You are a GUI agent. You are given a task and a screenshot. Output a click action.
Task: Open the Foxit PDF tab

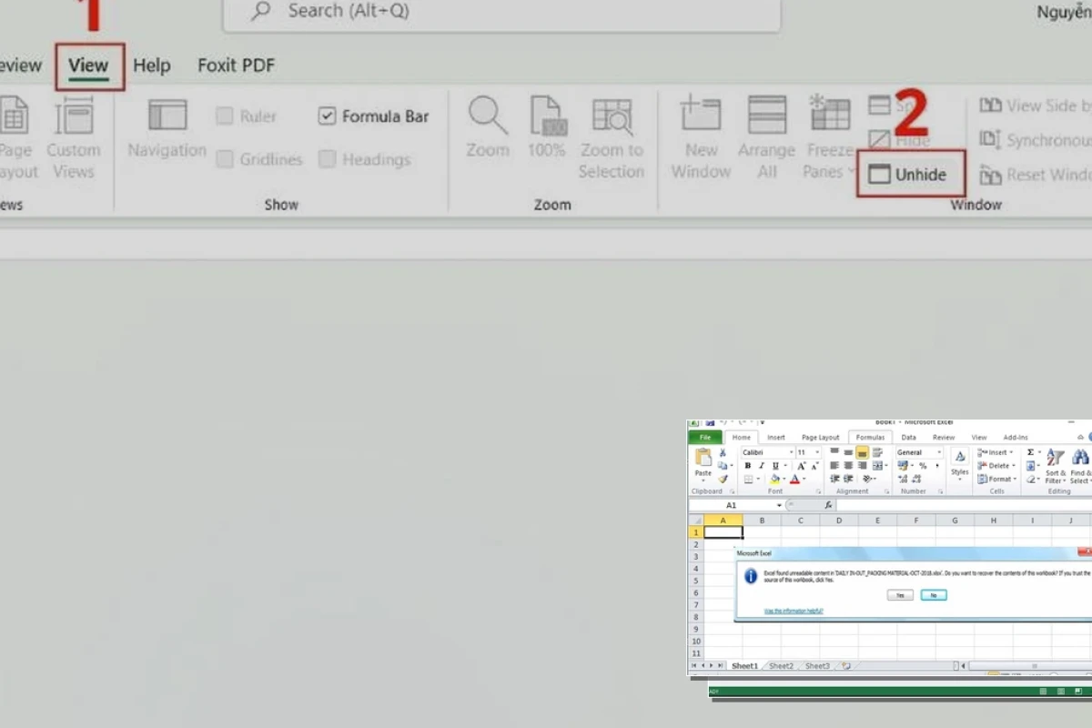click(236, 66)
